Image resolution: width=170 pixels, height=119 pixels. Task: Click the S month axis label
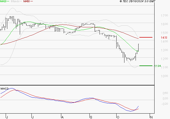(91, 117)
